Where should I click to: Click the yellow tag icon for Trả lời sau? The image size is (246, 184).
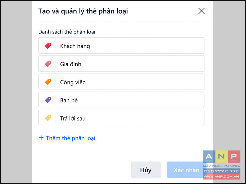pos(48,118)
